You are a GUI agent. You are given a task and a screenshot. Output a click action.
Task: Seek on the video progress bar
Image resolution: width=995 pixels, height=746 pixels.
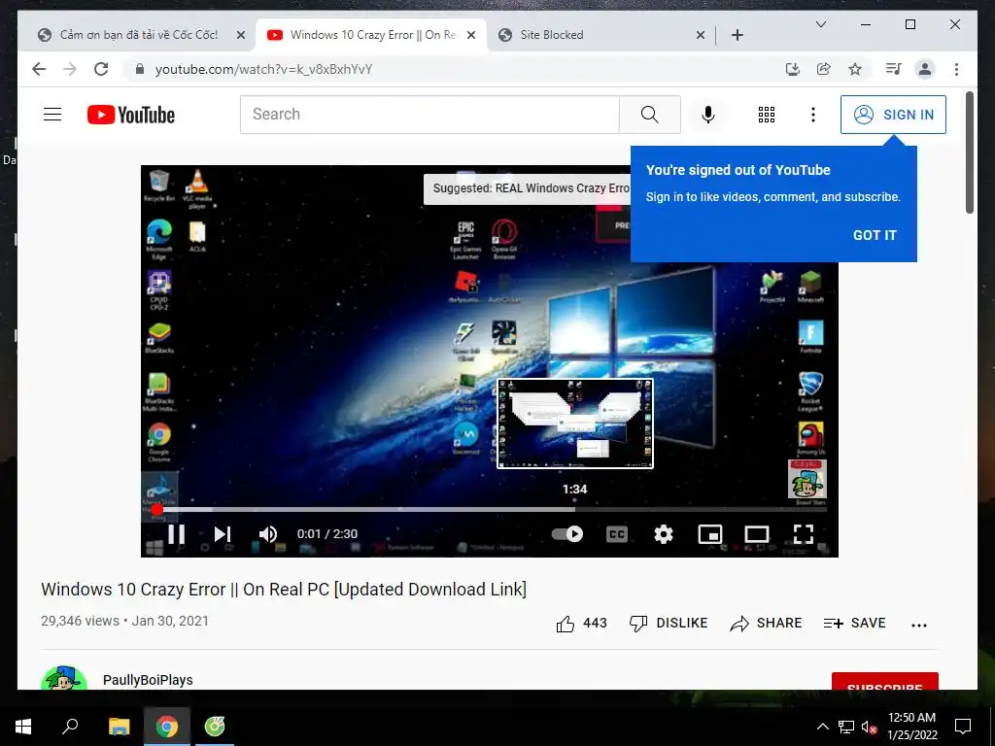tap(490, 509)
